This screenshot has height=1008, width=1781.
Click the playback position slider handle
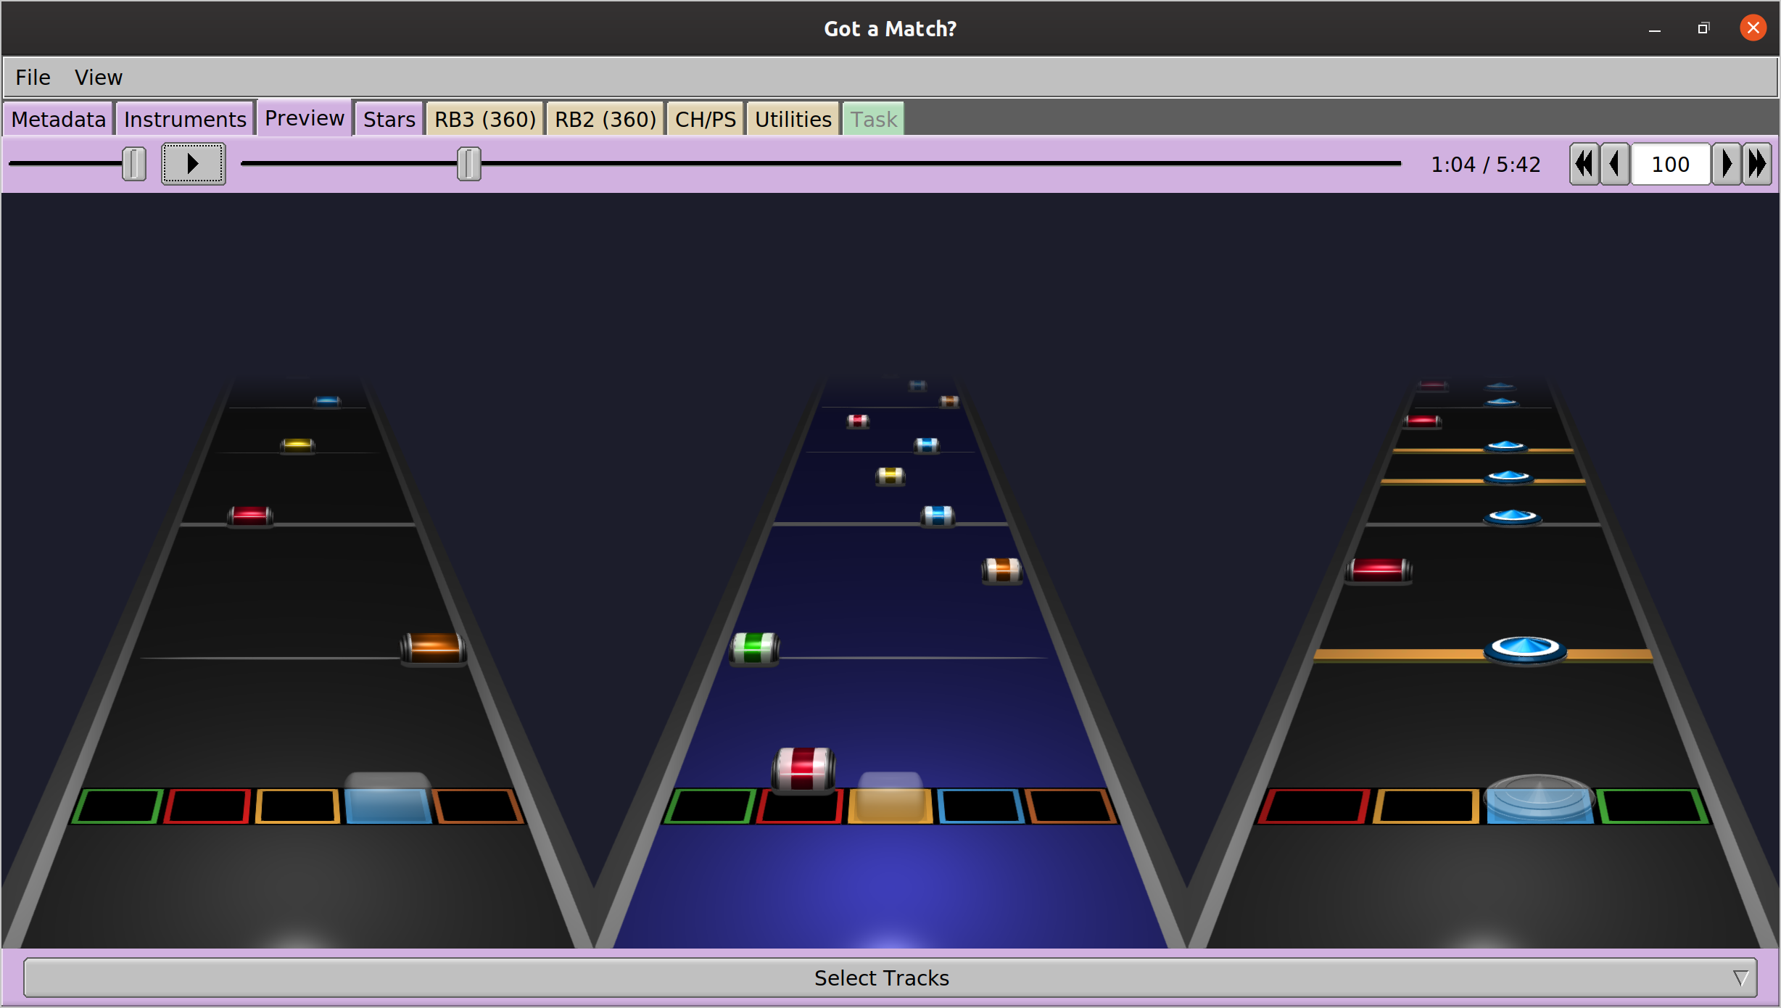tap(468, 164)
